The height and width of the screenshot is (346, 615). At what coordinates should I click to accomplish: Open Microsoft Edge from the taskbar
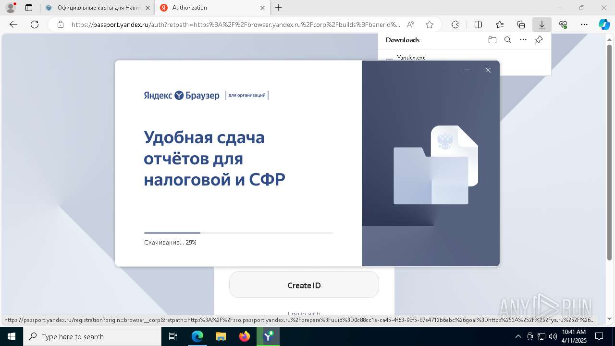(197, 336)
